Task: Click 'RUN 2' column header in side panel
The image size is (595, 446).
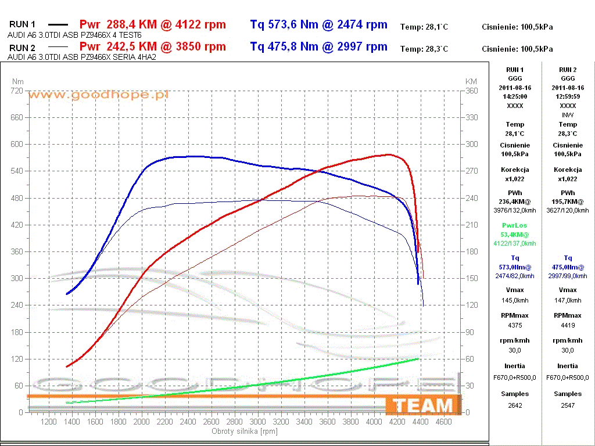Action: 568,70
